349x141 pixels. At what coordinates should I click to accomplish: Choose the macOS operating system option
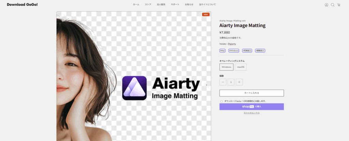[x=241, y=67]
